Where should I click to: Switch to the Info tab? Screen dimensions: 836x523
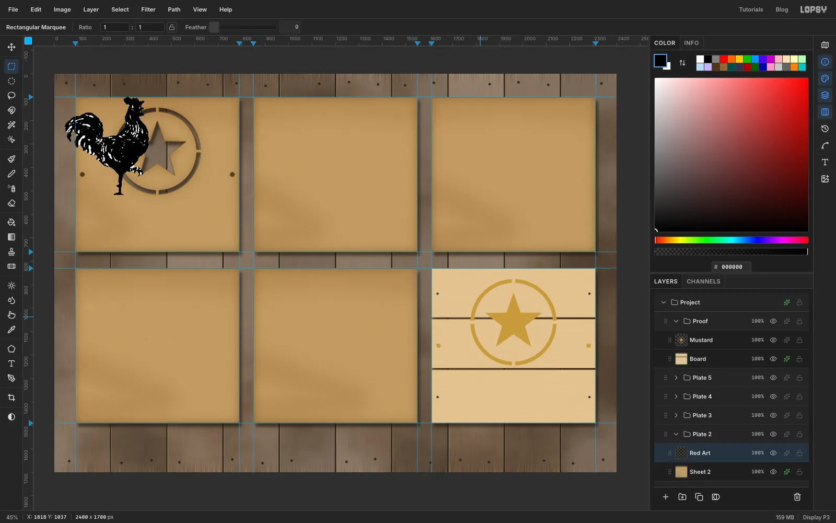pyautogui.click(x=691, y=43)
